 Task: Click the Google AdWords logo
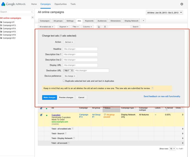[x=13, y=4]
